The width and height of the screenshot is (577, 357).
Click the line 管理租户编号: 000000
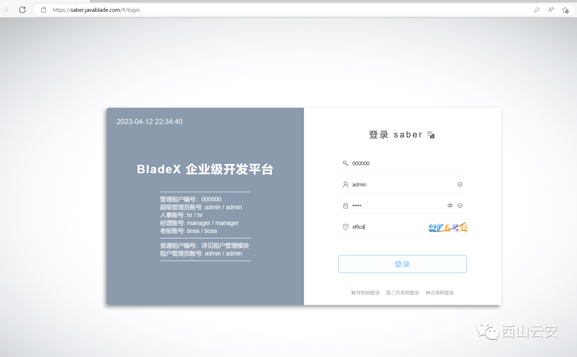[x=191, y=199]
